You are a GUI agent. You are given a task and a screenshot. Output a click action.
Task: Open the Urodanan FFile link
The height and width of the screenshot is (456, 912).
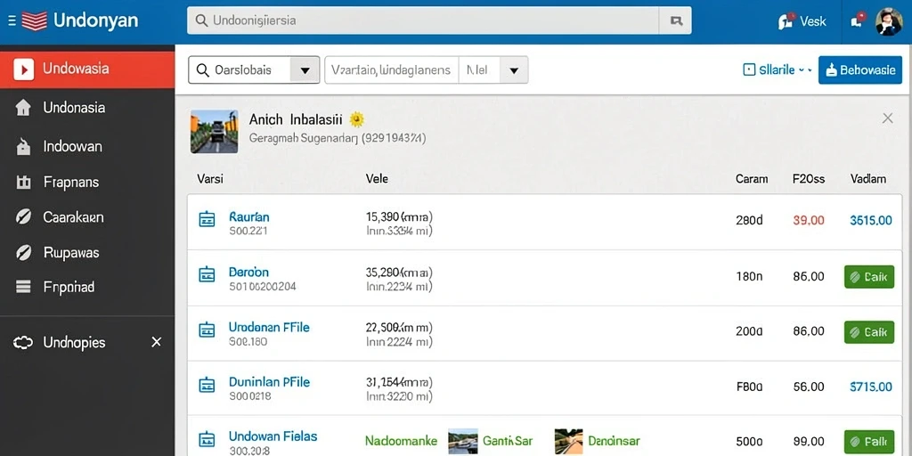click(x=269, y=327)
